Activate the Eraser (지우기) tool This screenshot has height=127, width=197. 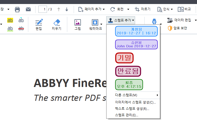pyautogui.click(x=57, y=25)
